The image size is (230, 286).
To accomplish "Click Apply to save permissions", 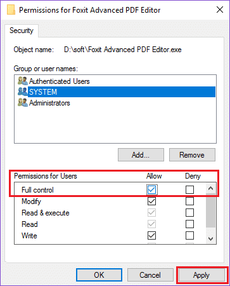I will pos(201,275).
